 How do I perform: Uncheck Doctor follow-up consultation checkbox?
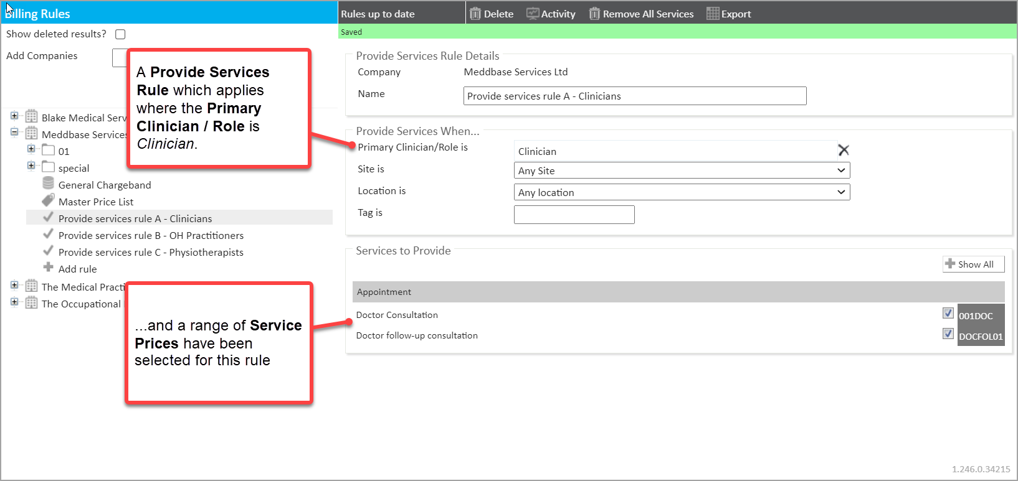coord(948,334)
